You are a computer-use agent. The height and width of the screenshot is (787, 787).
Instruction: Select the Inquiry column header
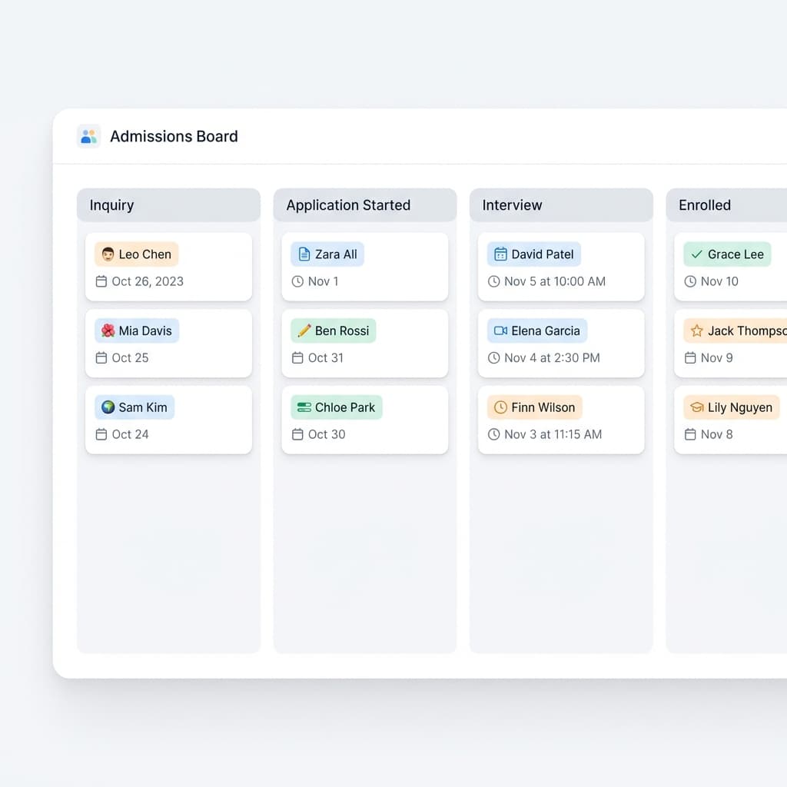pyautogui.click(x=168, y=205)
